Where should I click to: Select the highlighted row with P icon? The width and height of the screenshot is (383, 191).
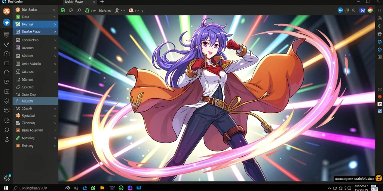(36, 101)
